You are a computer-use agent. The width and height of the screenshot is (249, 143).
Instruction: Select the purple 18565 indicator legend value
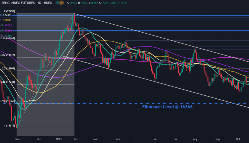click(x=8, y=25)
